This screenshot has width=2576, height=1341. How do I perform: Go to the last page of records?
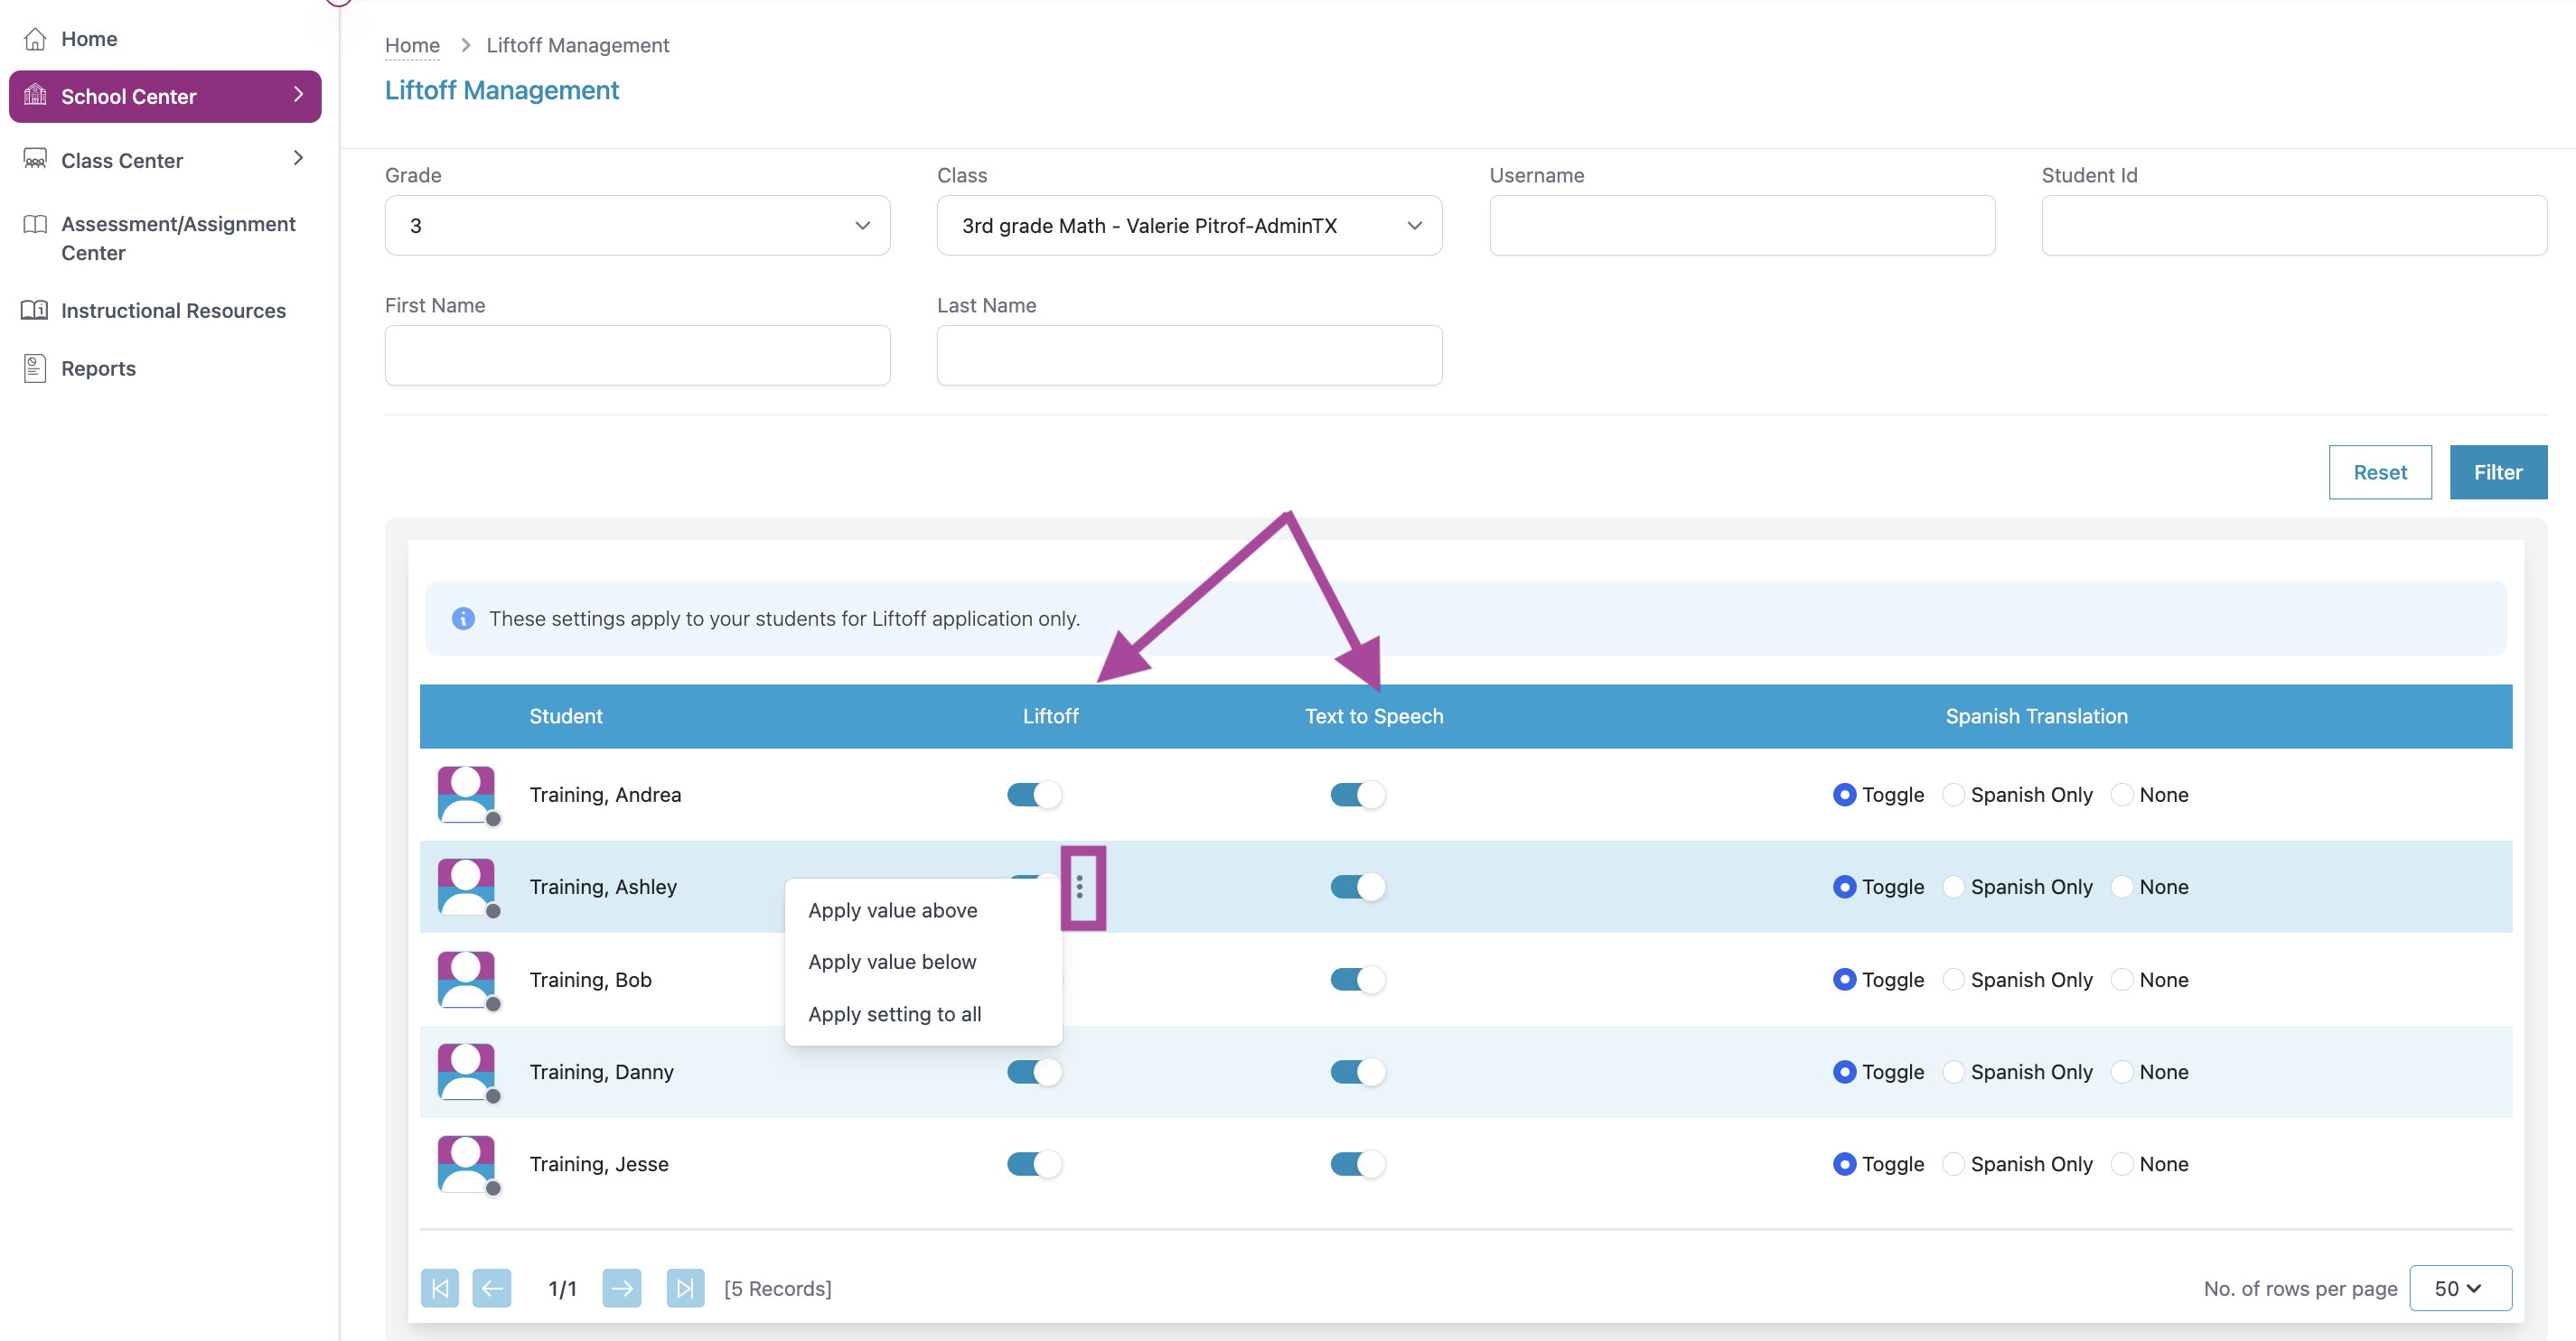pos(685,1288)
